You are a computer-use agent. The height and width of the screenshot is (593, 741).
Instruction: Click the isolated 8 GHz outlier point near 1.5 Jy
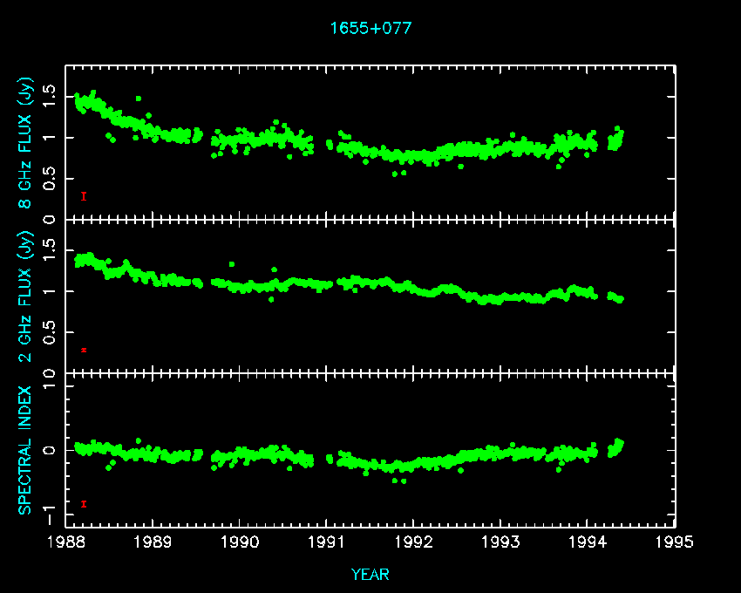coord(138,99)
